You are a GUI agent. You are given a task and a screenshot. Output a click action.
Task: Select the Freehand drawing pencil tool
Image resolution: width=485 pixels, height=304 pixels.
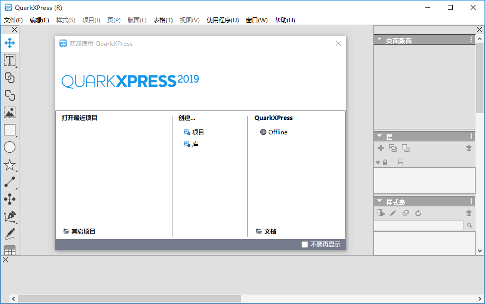[9, 234]
